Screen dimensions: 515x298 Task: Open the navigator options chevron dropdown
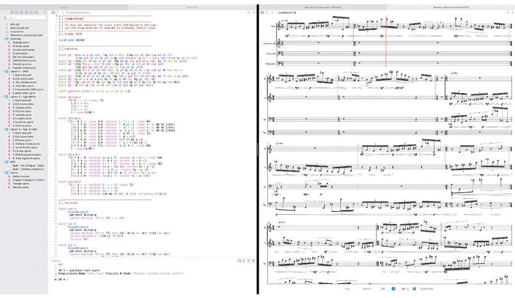45,12
